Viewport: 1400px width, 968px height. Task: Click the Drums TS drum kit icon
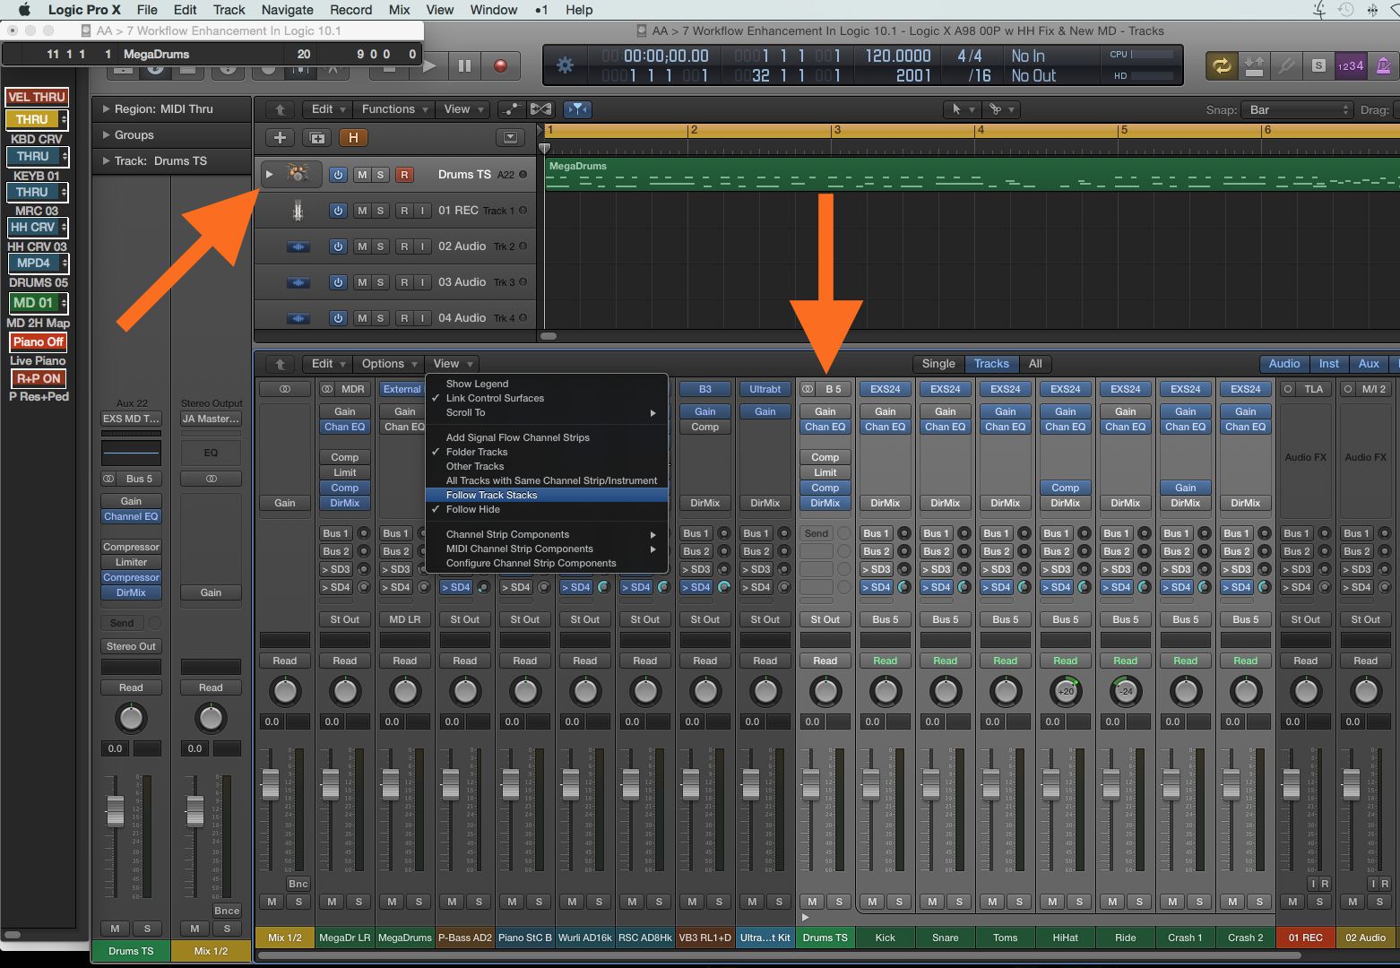[298, 174]
